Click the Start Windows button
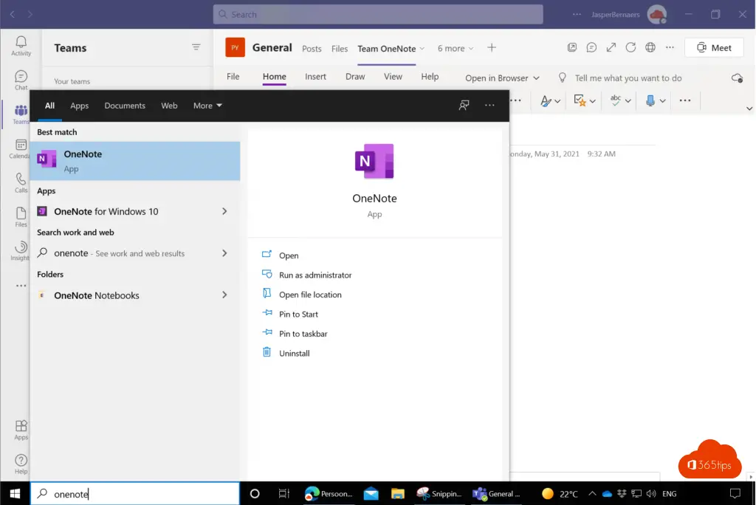Viewport: 756px width, 505px height. coord(15,493)
